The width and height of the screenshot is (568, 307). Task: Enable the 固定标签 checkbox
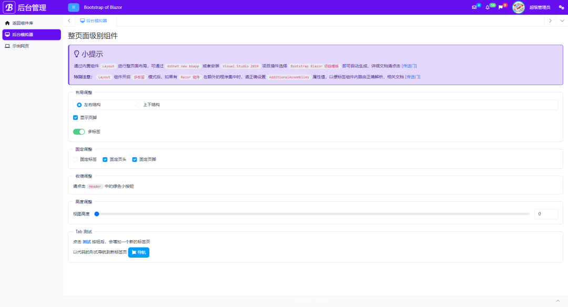75,159
